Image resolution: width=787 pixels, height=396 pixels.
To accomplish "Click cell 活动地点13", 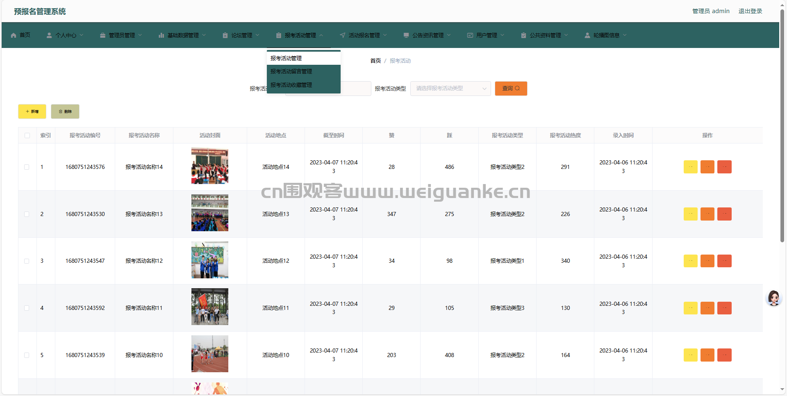I will pyautogui.click(x=276, y=214).
